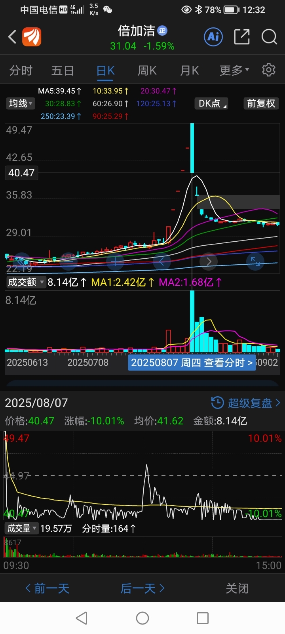Tap the 超级复盘 clock icon

coord(217,403)
